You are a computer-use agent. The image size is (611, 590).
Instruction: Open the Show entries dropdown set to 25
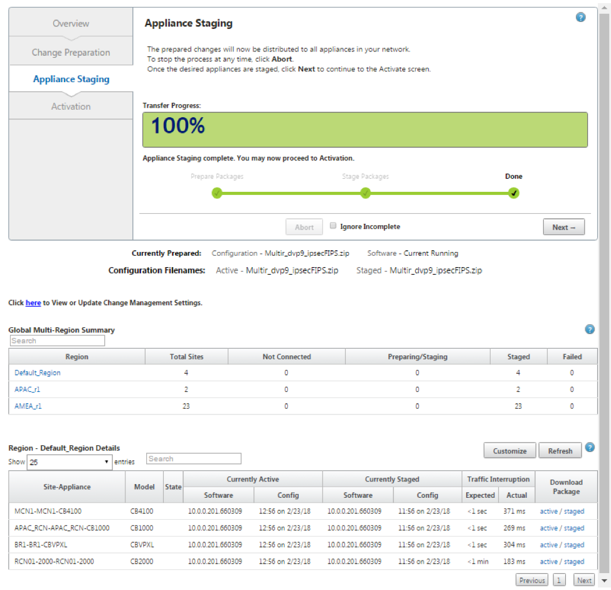(x=70, y=462)
